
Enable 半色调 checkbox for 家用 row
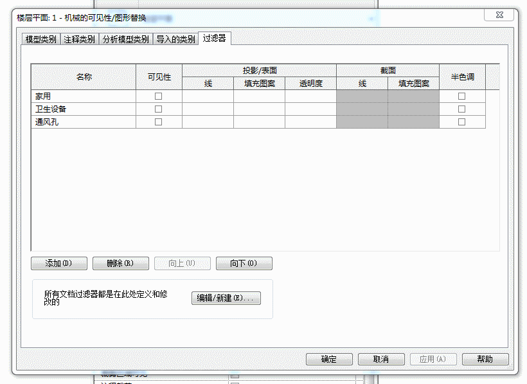coord(462,96)
